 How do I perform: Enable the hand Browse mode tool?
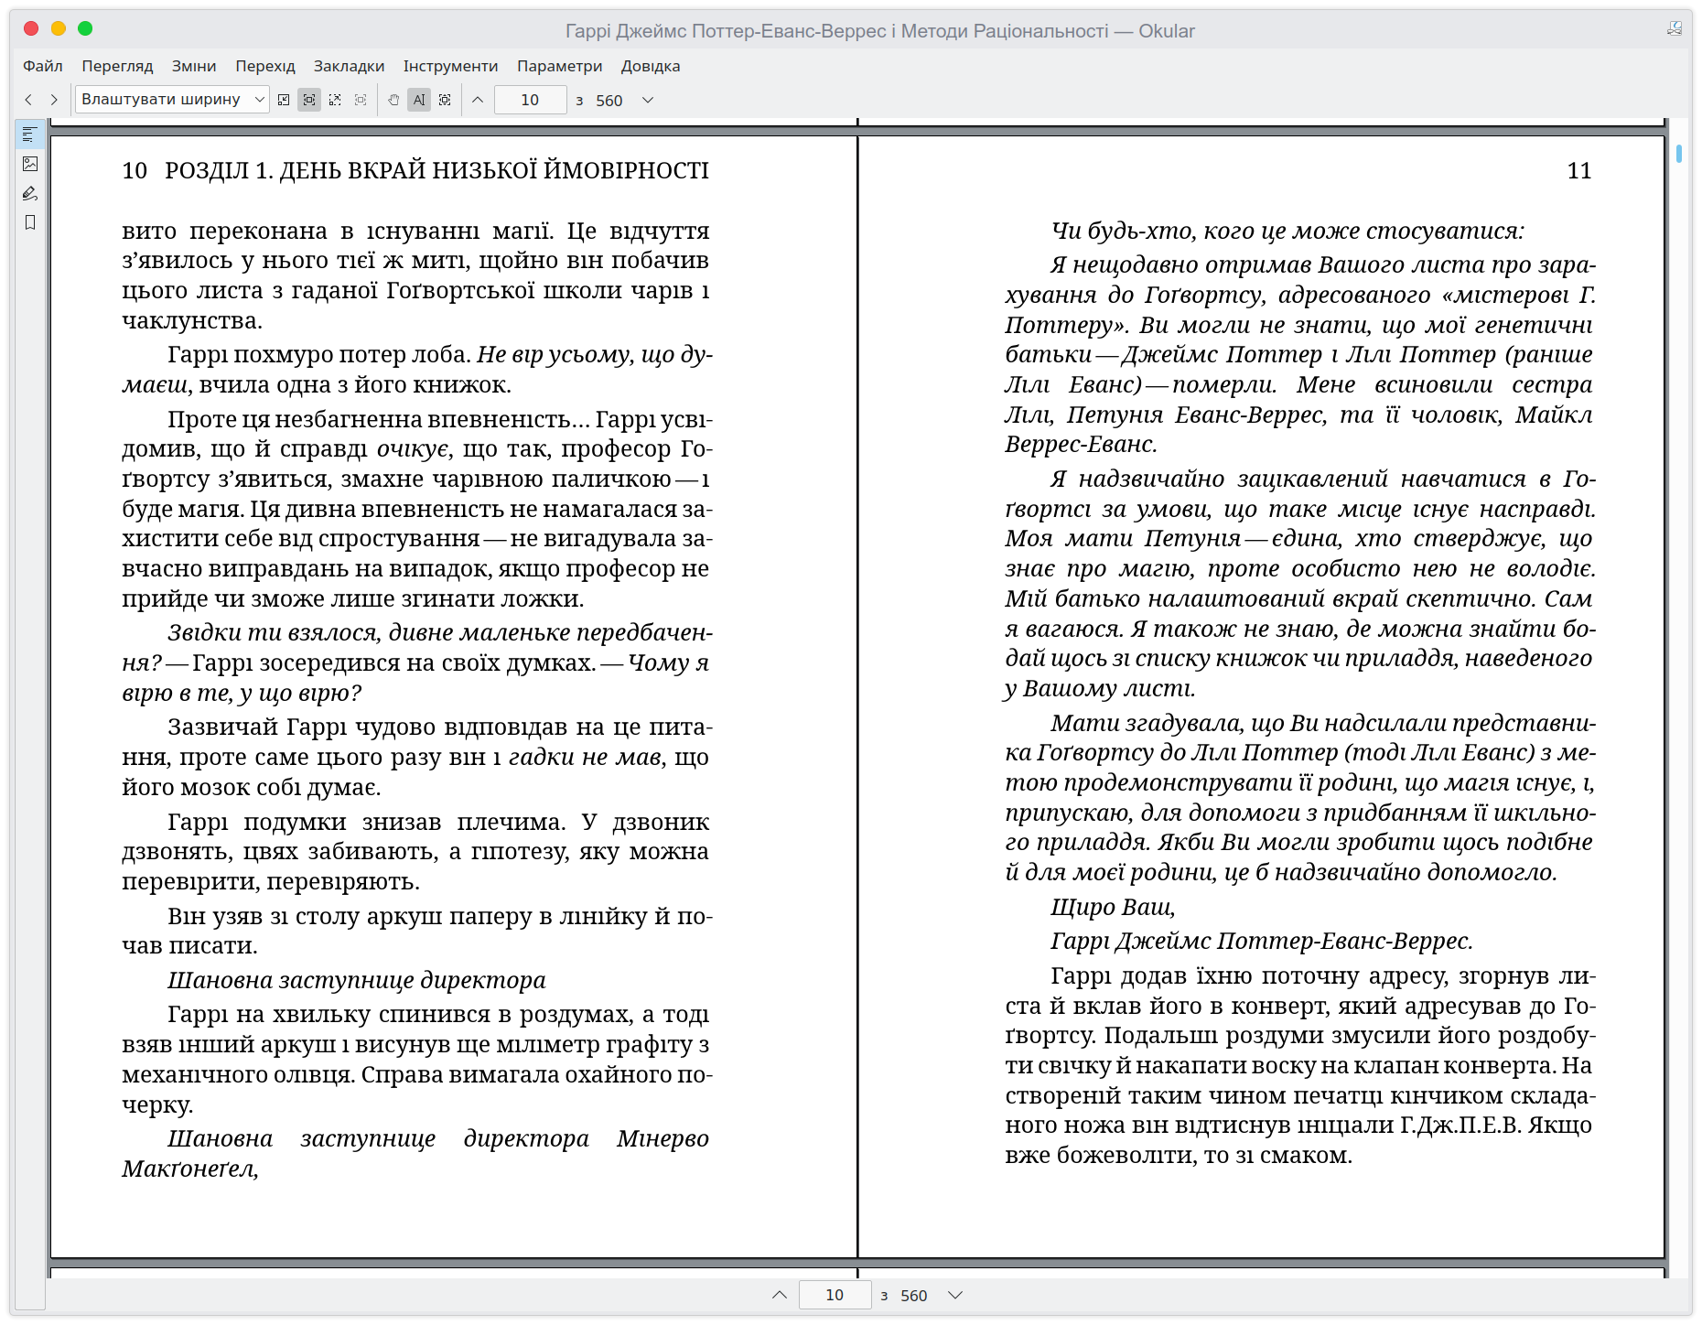(x=393, y=100)
